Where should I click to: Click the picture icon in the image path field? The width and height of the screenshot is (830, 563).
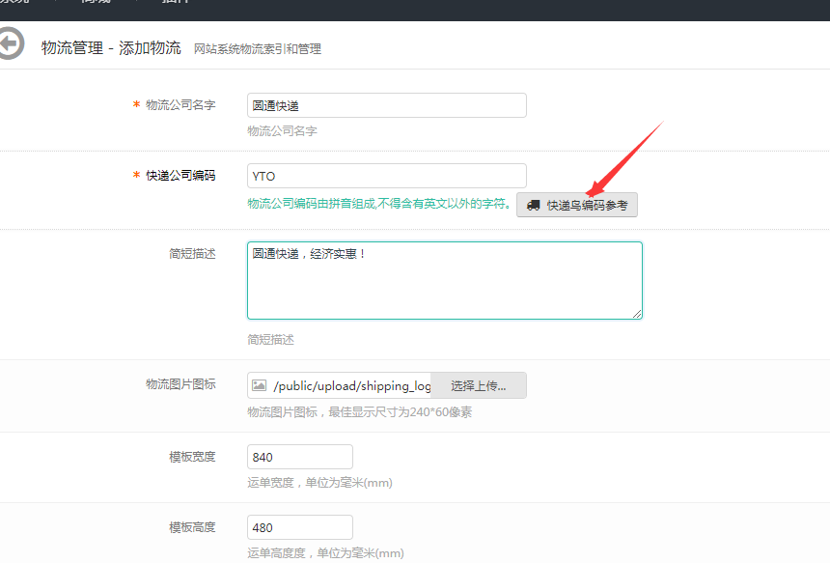point(259,385)
